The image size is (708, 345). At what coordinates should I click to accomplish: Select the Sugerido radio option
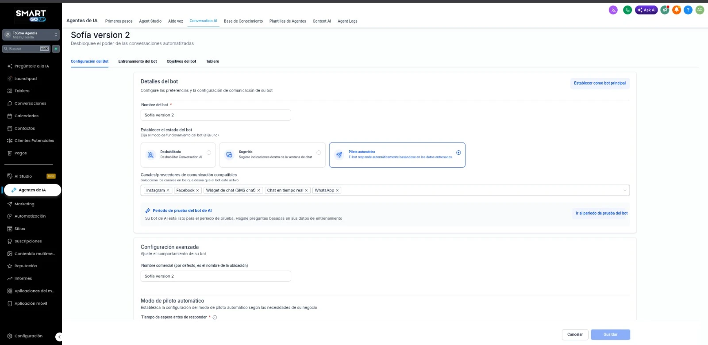pos(319,153)
